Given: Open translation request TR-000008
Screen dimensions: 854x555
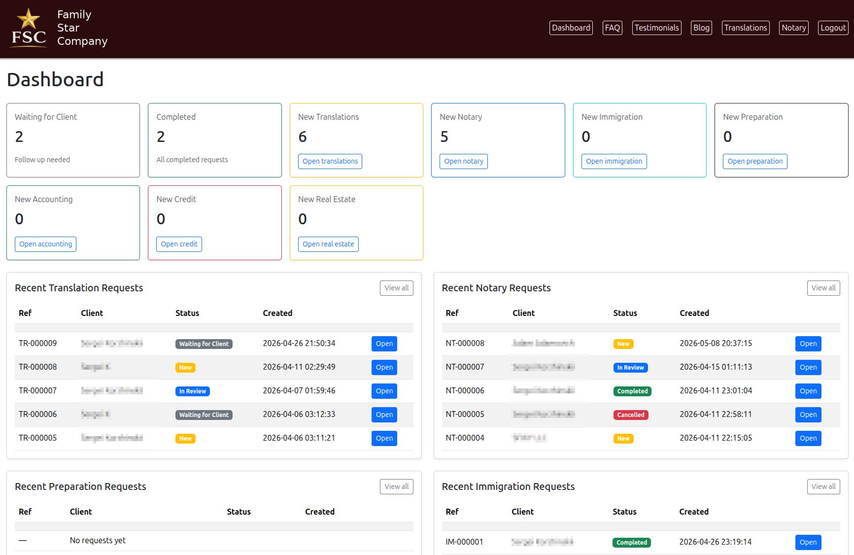Looking at the screenshot, I should click(384, 367).
